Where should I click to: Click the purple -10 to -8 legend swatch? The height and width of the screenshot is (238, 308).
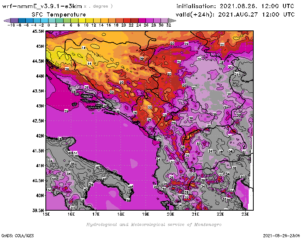(15, 20)
